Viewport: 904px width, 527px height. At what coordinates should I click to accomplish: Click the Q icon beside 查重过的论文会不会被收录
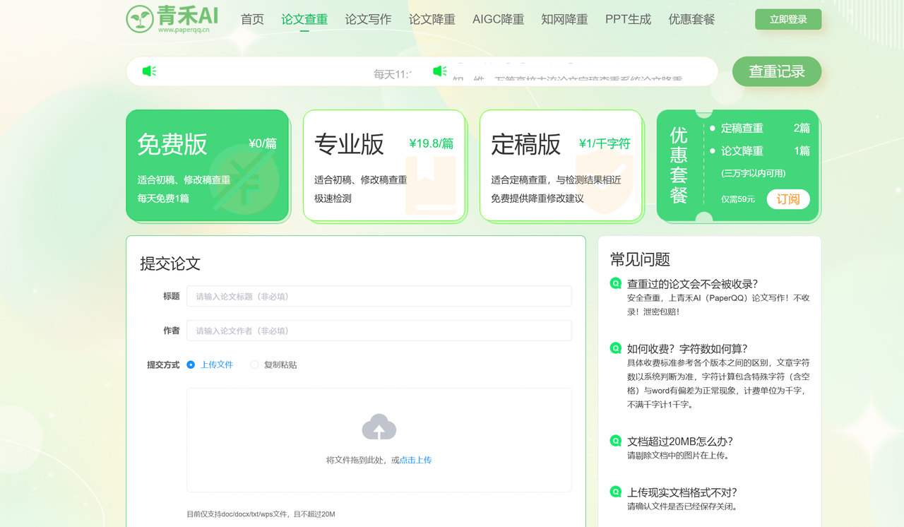coord(616,283)
